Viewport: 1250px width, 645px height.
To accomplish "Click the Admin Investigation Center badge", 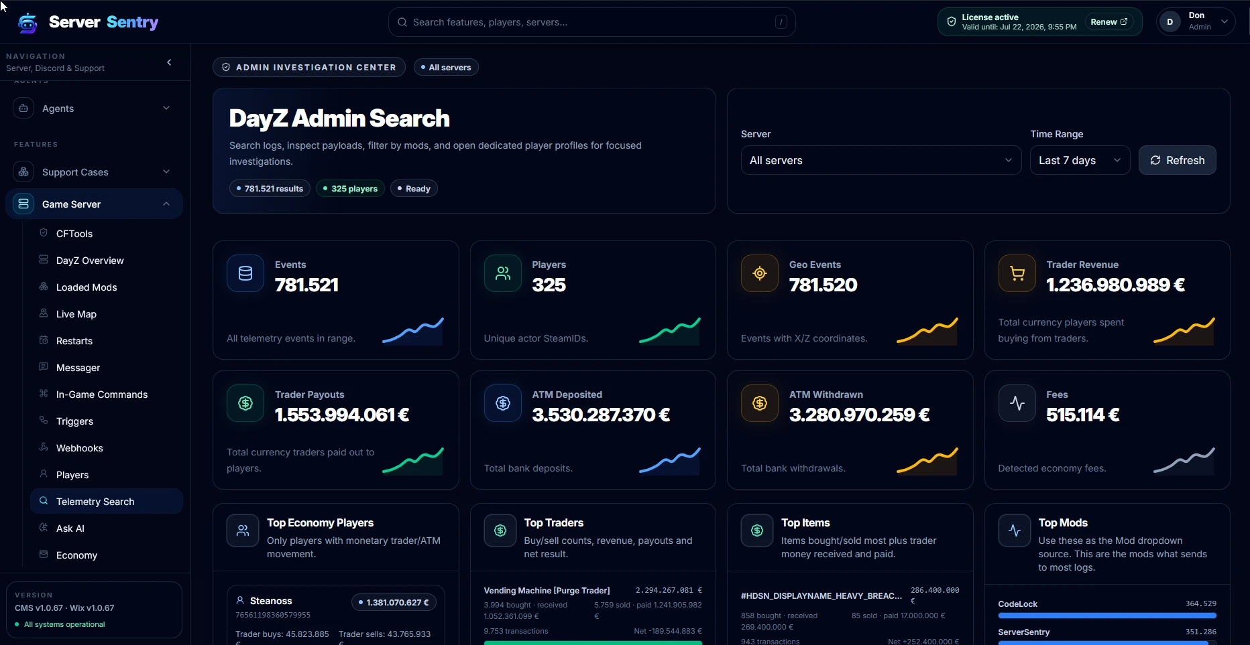I will click(309, 67).
